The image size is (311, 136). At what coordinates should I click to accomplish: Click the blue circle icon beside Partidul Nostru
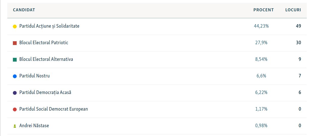pyautogui.click(x=15, y=76)
